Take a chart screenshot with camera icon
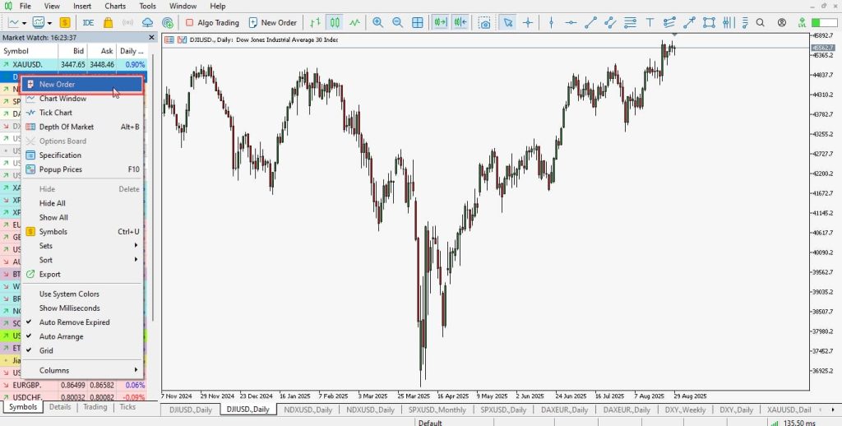 point(485,22)
